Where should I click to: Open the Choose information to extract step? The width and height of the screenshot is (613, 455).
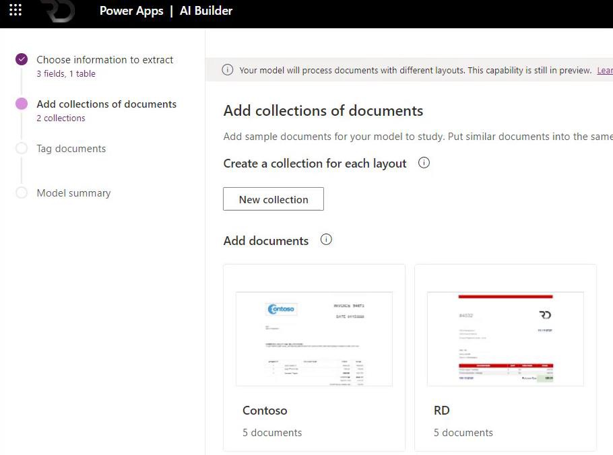point(105,60)
